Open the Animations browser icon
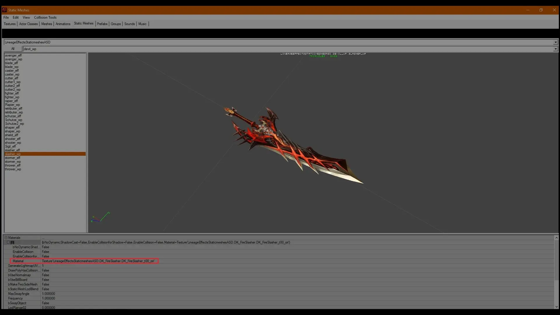This screenshot has height=315, width=560. tap(63, 24)
